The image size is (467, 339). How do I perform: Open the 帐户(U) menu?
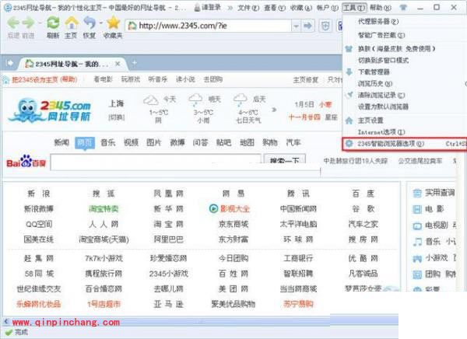pyautogui.click(x=328, y=8)
